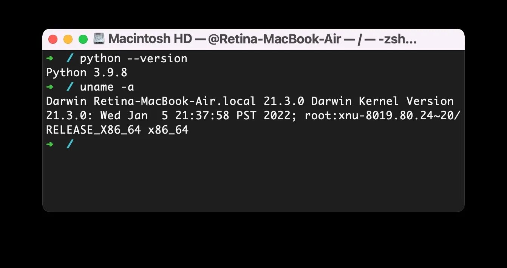
Task: Click the uname -a command text
Action: [107, 87]
